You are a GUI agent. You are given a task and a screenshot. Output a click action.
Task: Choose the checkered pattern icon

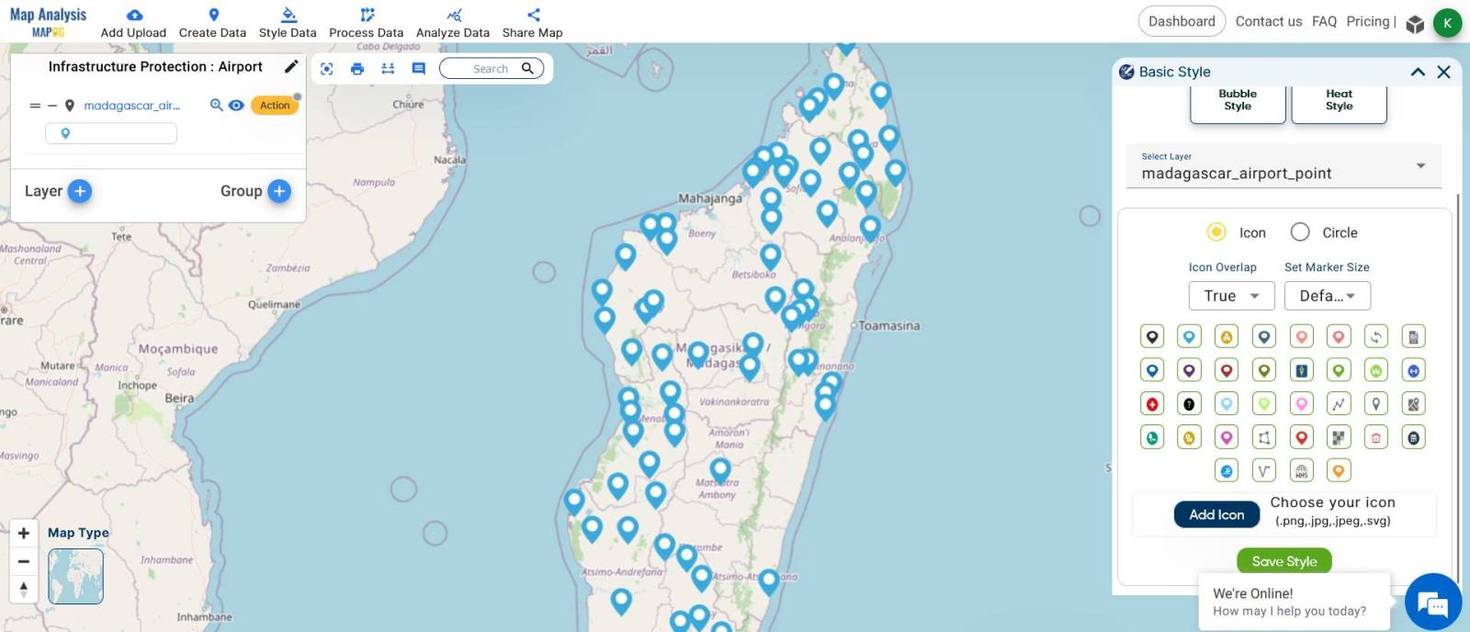[x=1339, y=437]
